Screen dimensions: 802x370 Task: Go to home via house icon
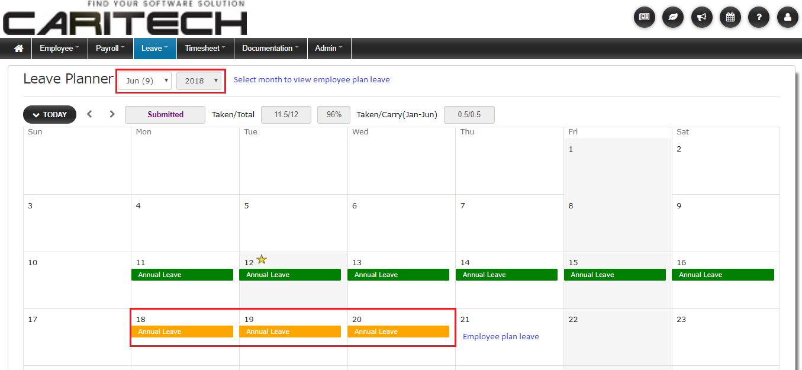coord(18,49)
